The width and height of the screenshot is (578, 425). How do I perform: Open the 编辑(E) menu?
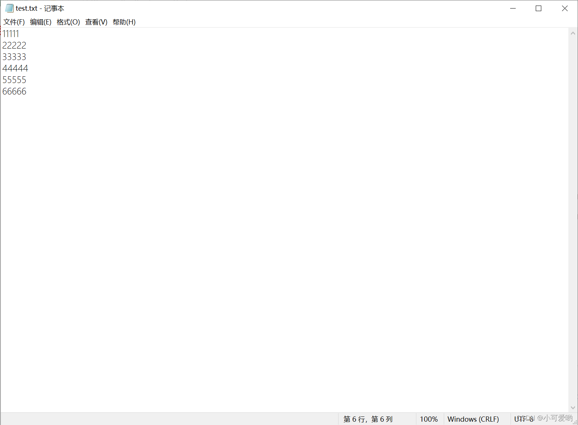coord(41,22)
